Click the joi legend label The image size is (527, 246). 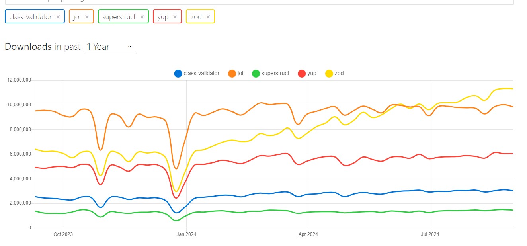click(x=240, y=74)
